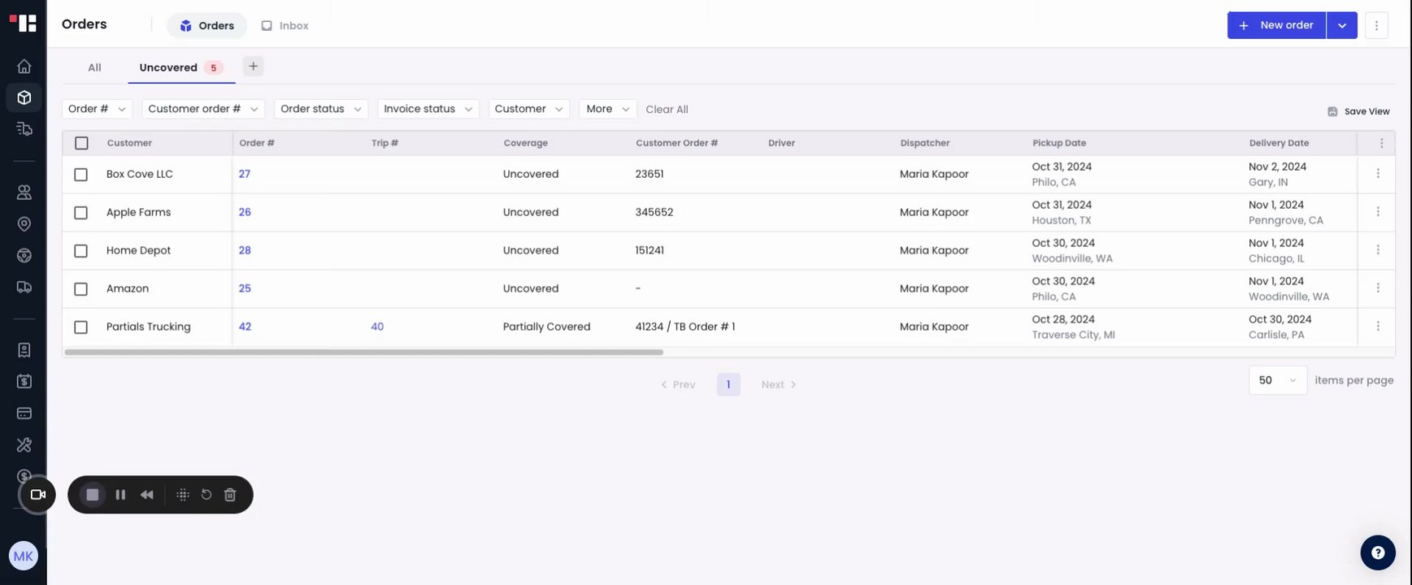Open row actions menu for Amazon
This screenshot has height=585, width=1412.
click(1378, 288)
